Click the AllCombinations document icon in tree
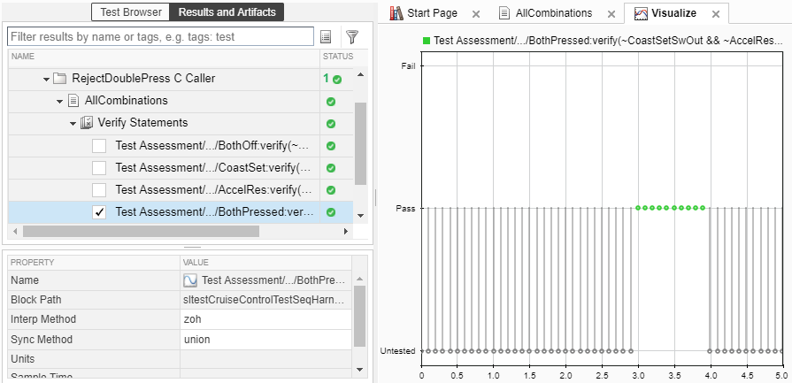Image resolution: width=792 pixels, height=383 pixels. 73,101
